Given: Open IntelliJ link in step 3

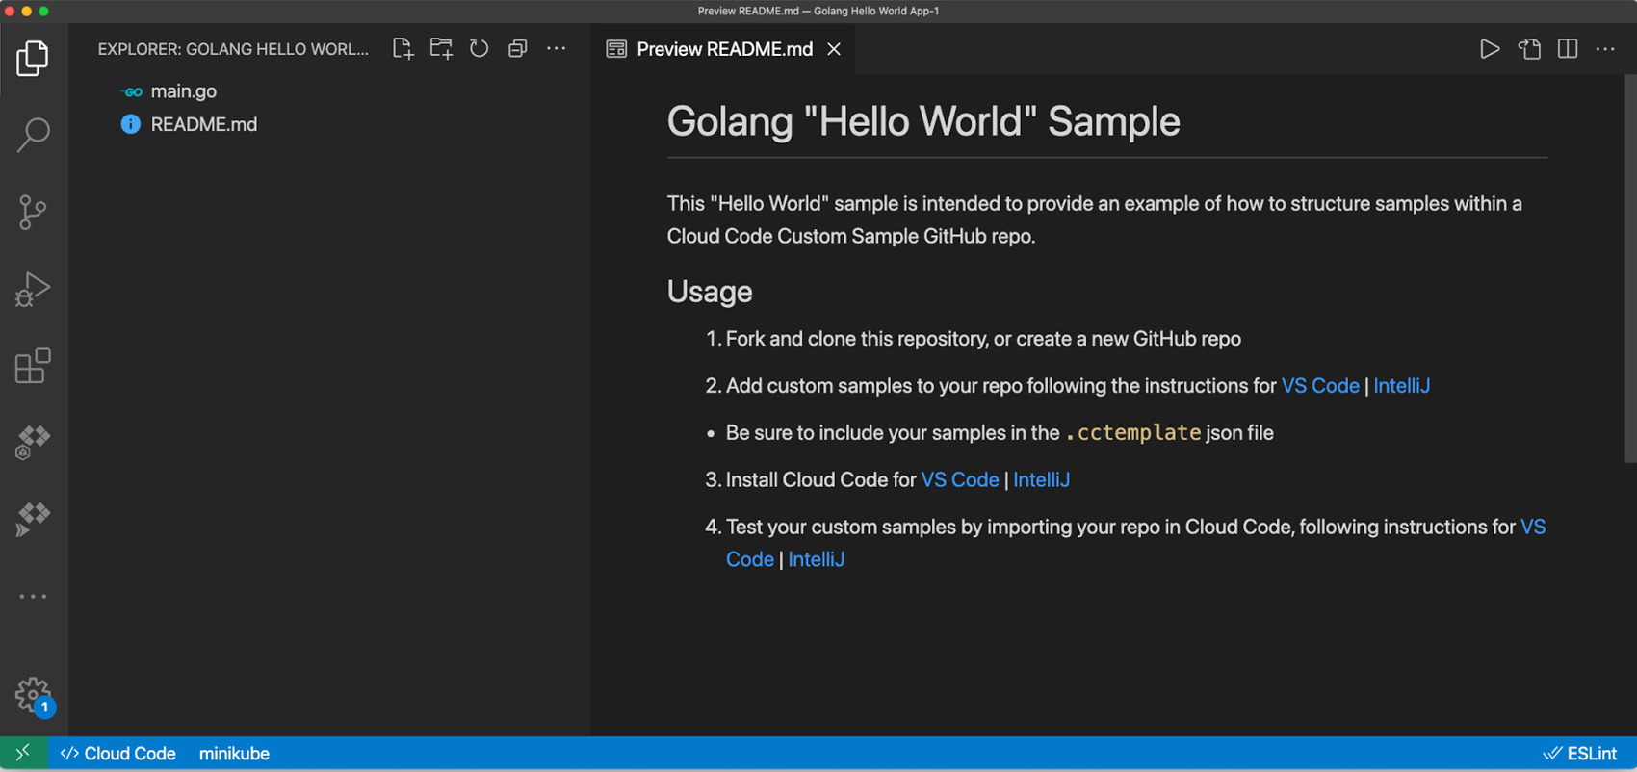Looking at the screenshot, I should point(1041,480).
